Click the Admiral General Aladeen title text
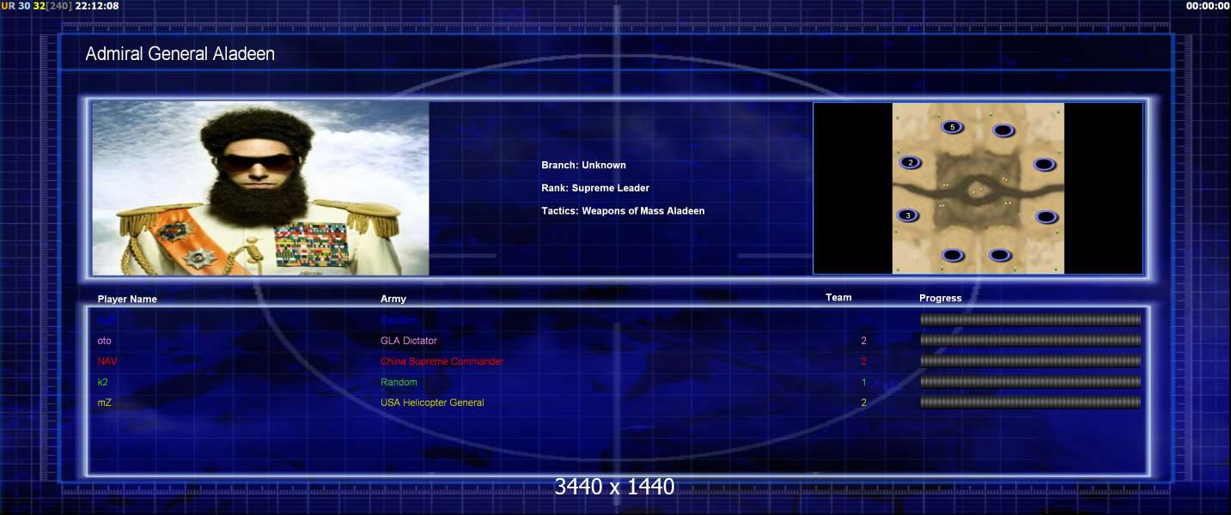The width and height of the screenshot is (1231, 515). click(180, 54)
